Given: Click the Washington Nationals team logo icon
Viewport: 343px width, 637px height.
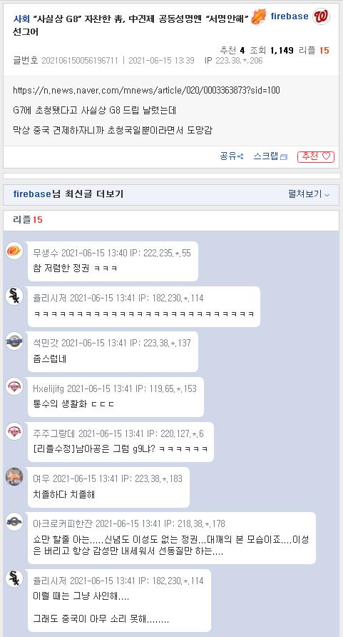Looking at the screenshot, I should pyautogui.click(x=321, y=16).
